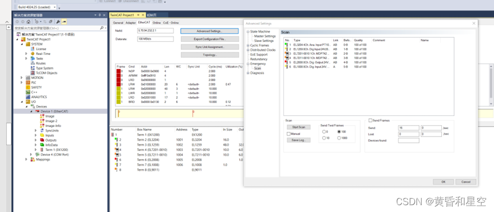Select Slave Settings in Advanced Settings tree

tap(264, 41)
